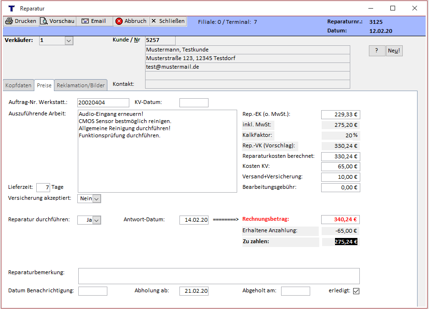Click the Antwort-Datum field
Screen dimensions: 429x309
(194, 220)
